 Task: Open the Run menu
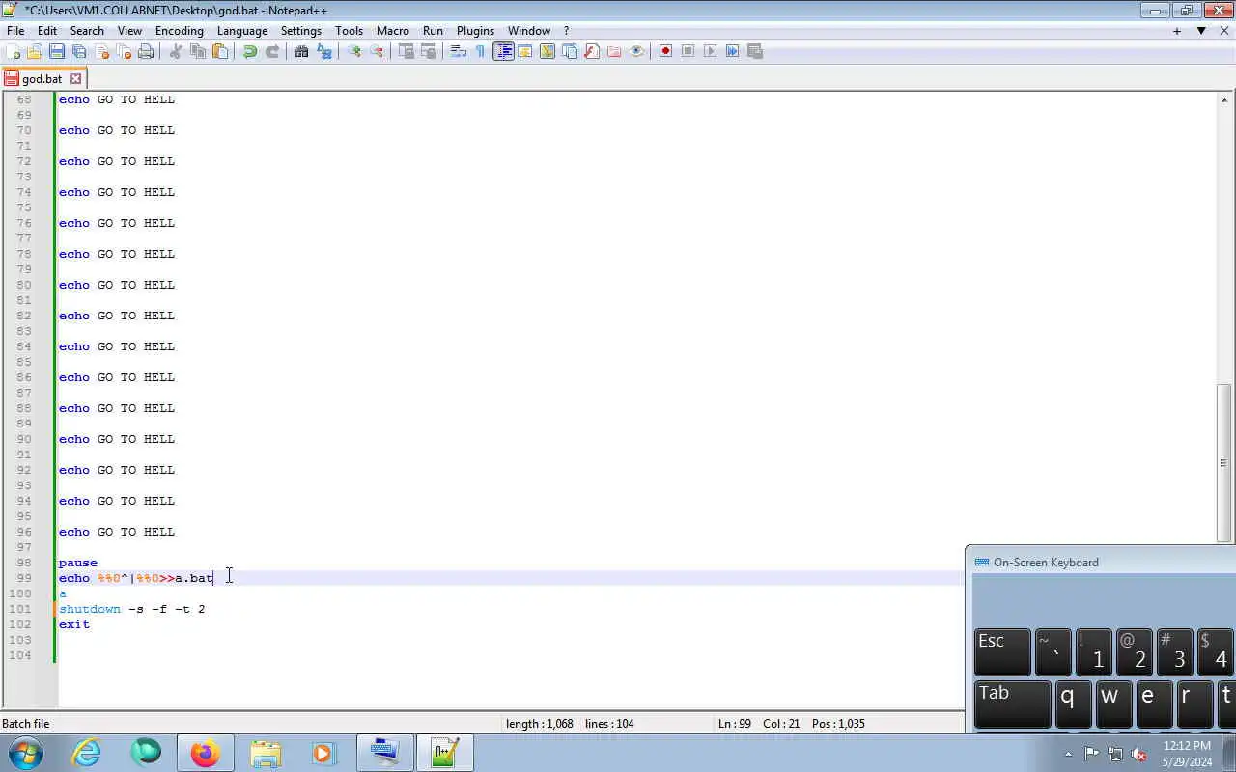[433, 31]
